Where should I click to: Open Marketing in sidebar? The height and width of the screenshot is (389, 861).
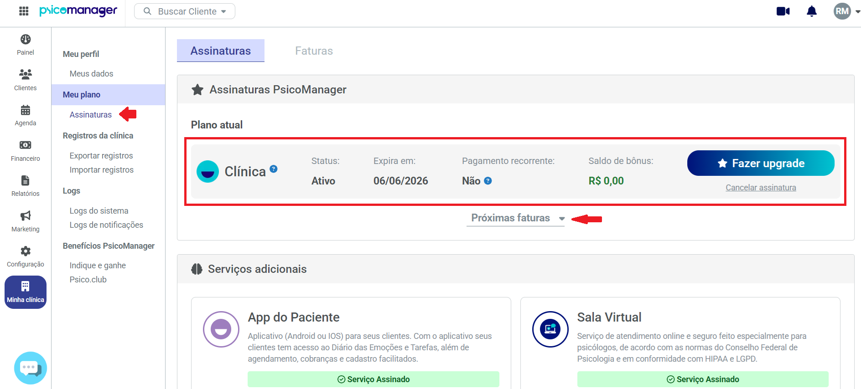click(26, 221)
